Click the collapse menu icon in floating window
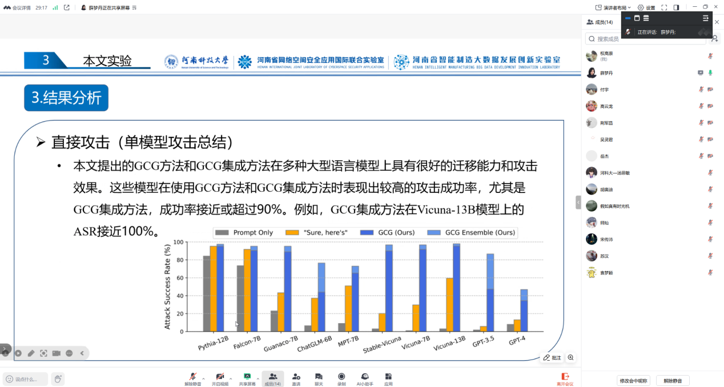 tap(706, 18)
